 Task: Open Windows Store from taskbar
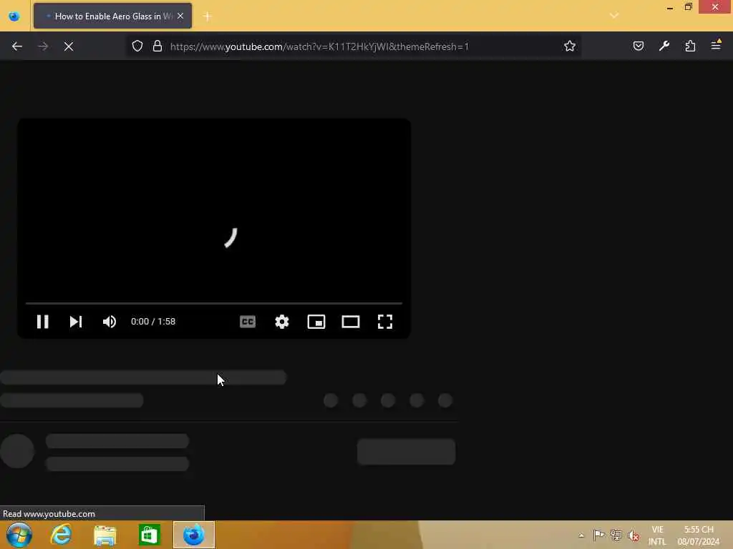(150, 535)
